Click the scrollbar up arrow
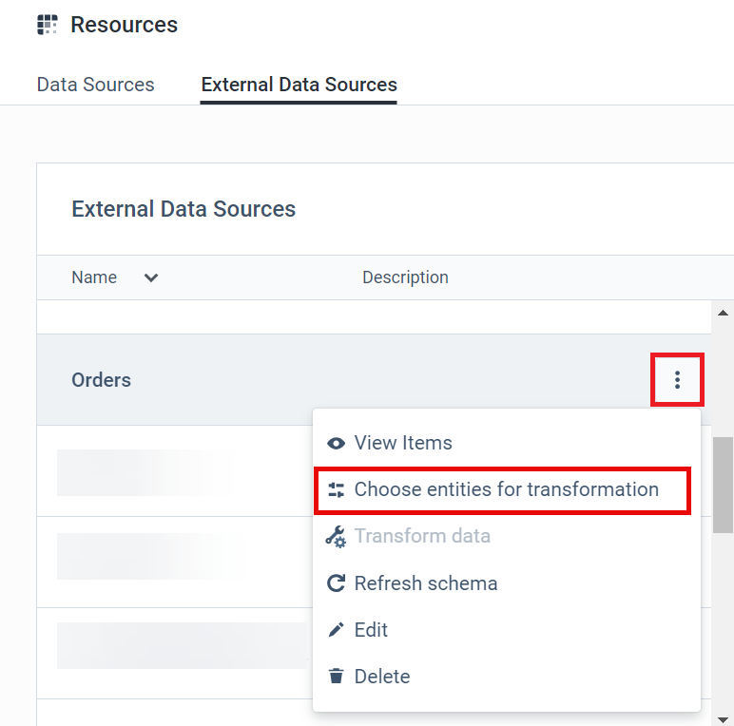The width and height of the screenshot is (734, 726). click(723, 313)
